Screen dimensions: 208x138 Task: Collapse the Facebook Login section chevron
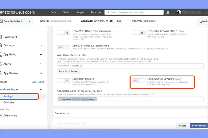[x=41, y=89]
